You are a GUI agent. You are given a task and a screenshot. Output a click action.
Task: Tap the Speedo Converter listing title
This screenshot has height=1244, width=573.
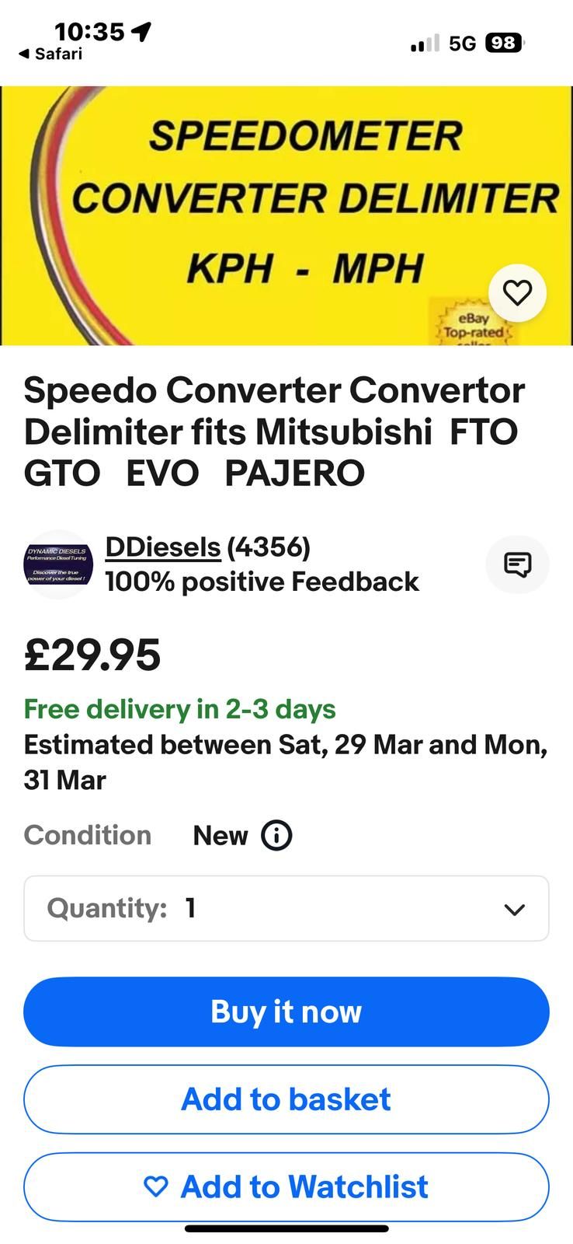(274, 431)
